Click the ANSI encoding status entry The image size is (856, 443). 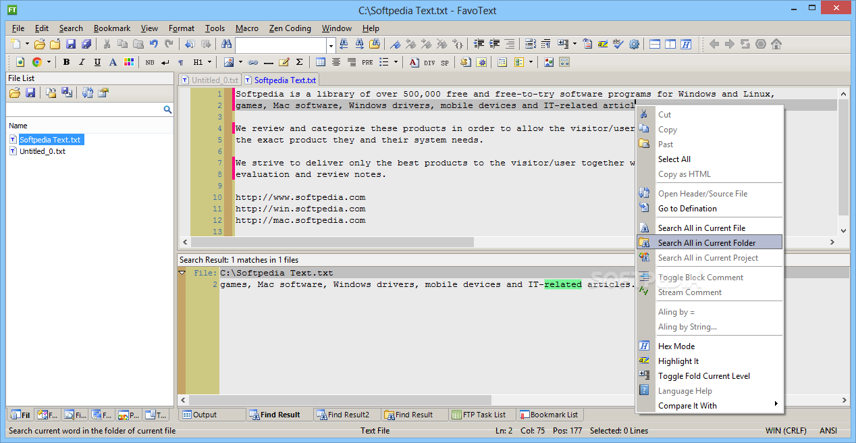tap(828, 431)
